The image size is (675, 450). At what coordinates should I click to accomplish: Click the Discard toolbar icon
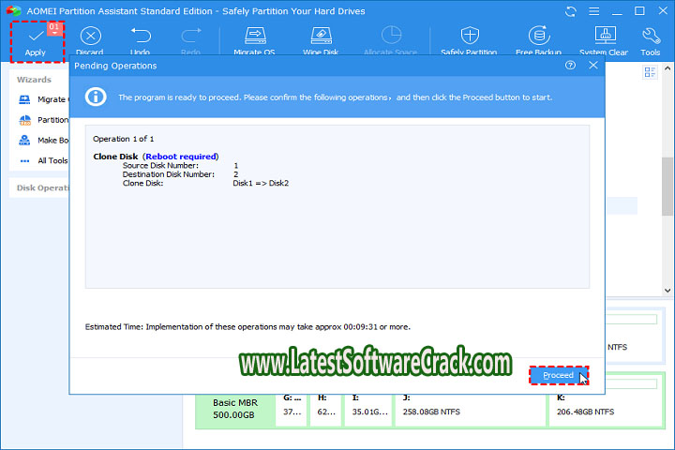pos(90,37)
